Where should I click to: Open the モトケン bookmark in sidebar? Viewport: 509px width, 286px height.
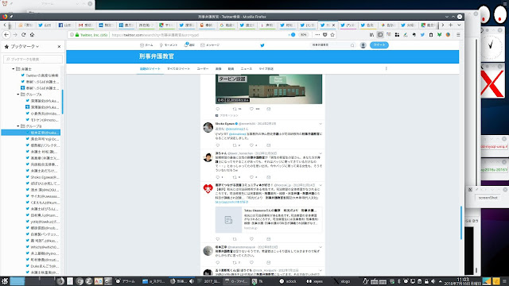coord(42,120)
